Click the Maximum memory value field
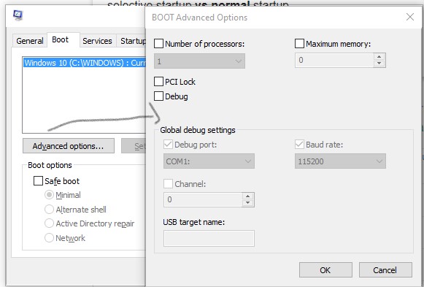This screenshot has height=287, width=424. pos(334,60)
